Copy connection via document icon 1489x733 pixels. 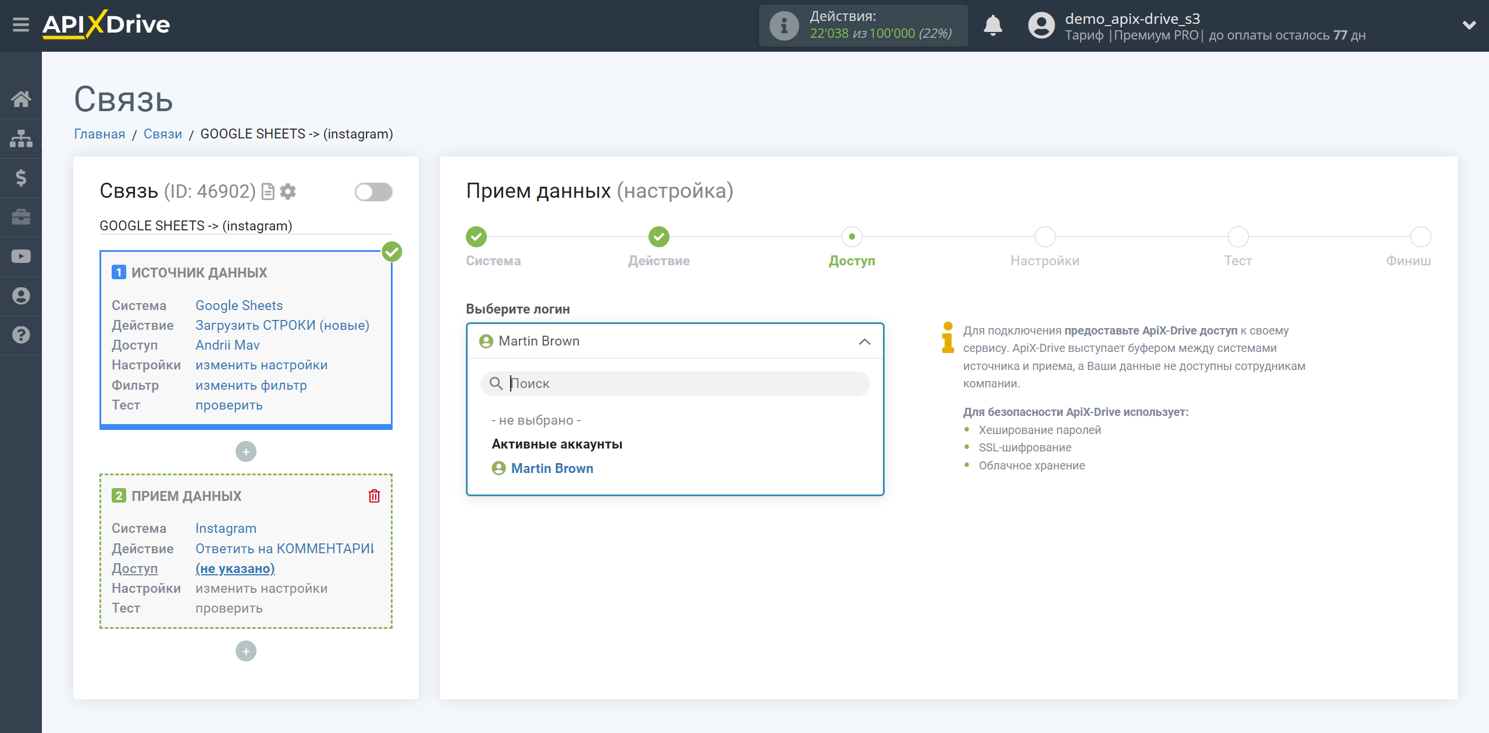click(x=268, y=191)
